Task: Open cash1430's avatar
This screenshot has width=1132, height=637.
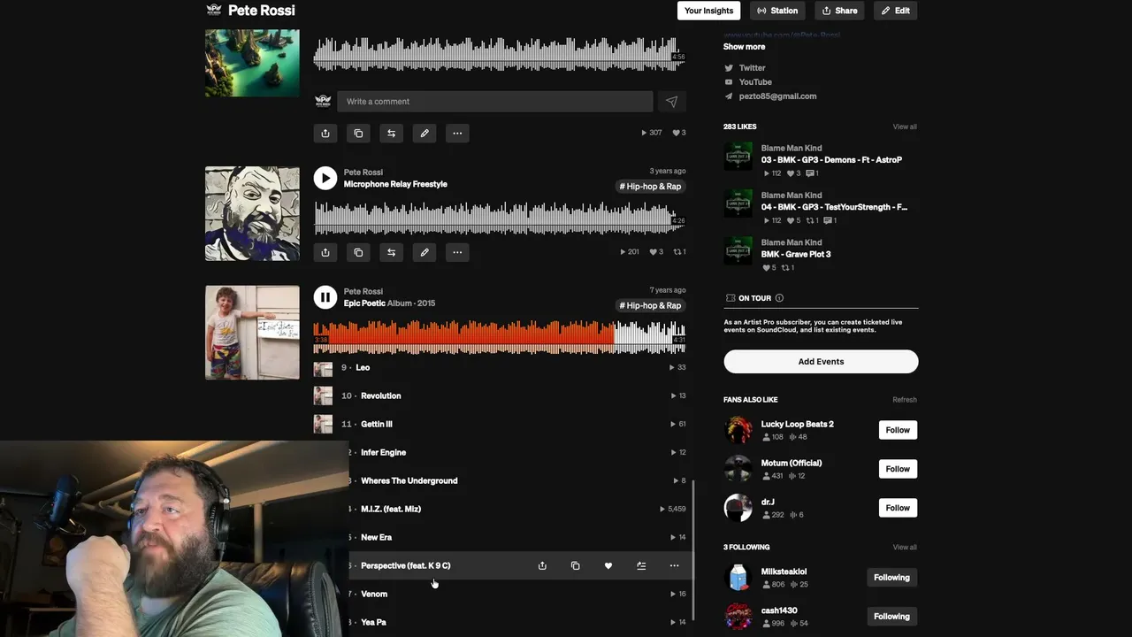Action: [738, 617]
